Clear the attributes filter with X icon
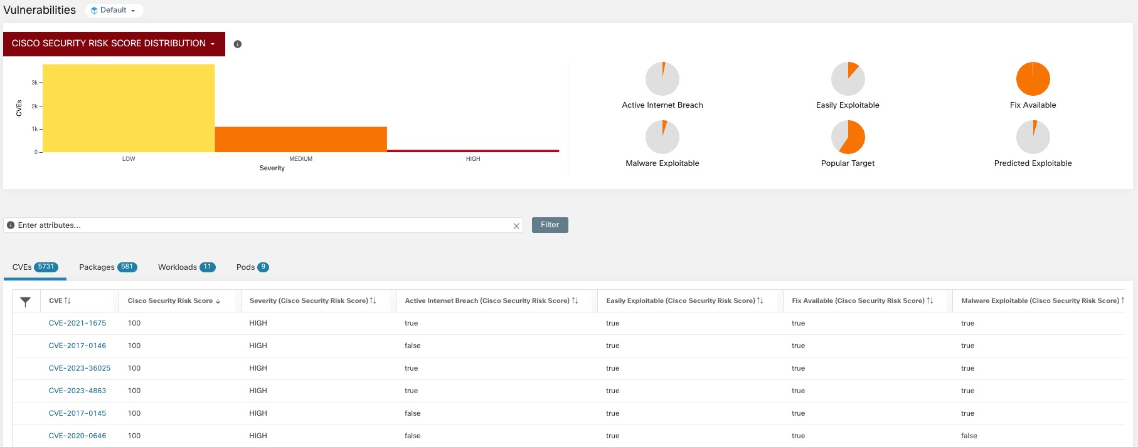 516,226
